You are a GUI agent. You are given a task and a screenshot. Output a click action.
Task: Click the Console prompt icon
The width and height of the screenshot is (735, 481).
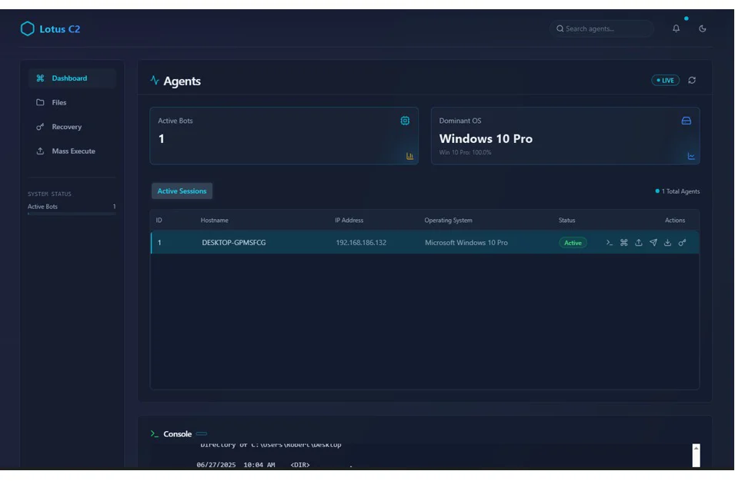point(154,433)
